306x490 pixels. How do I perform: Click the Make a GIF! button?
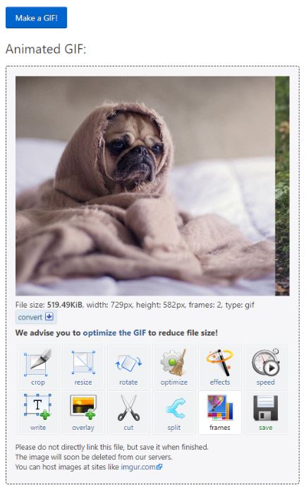pyautogui.click(x=36, y=18)
